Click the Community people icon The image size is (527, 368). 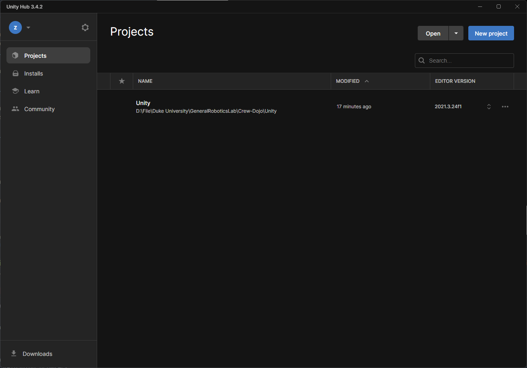click(15, 109)
